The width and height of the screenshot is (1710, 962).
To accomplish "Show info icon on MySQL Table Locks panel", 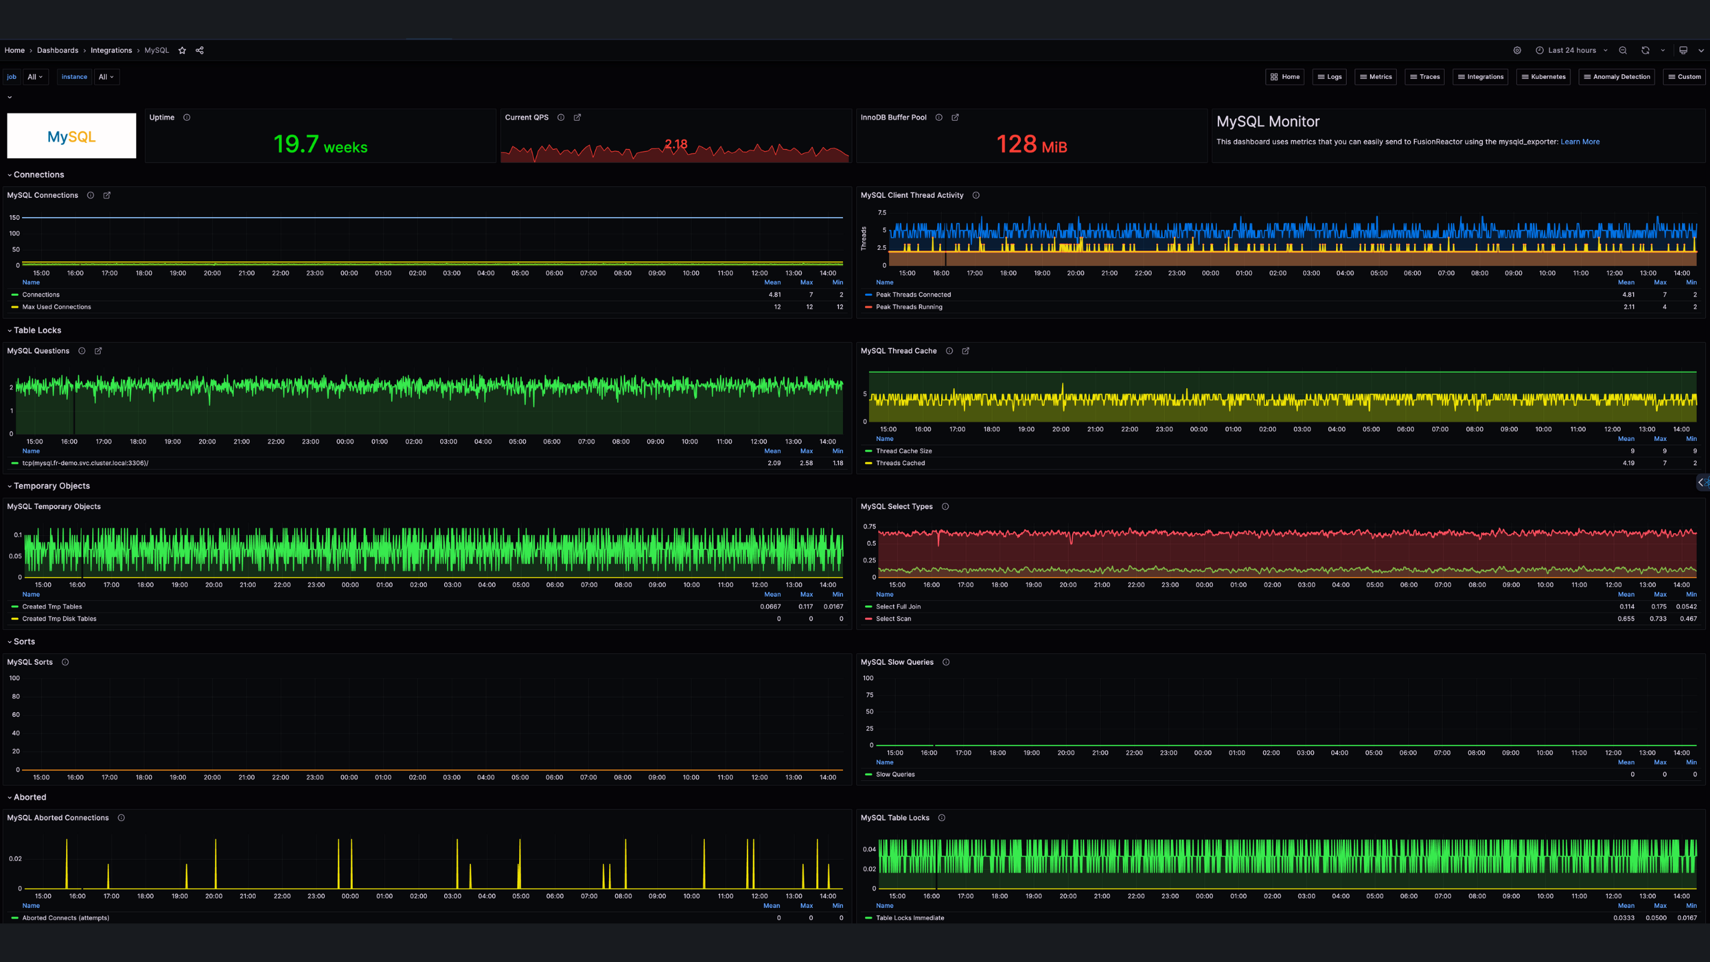I will (x=942, y=818).
